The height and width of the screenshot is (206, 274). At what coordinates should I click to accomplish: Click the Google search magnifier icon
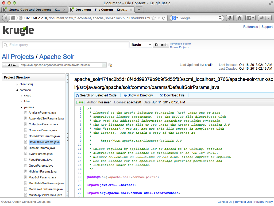click(x=220, y=18)
